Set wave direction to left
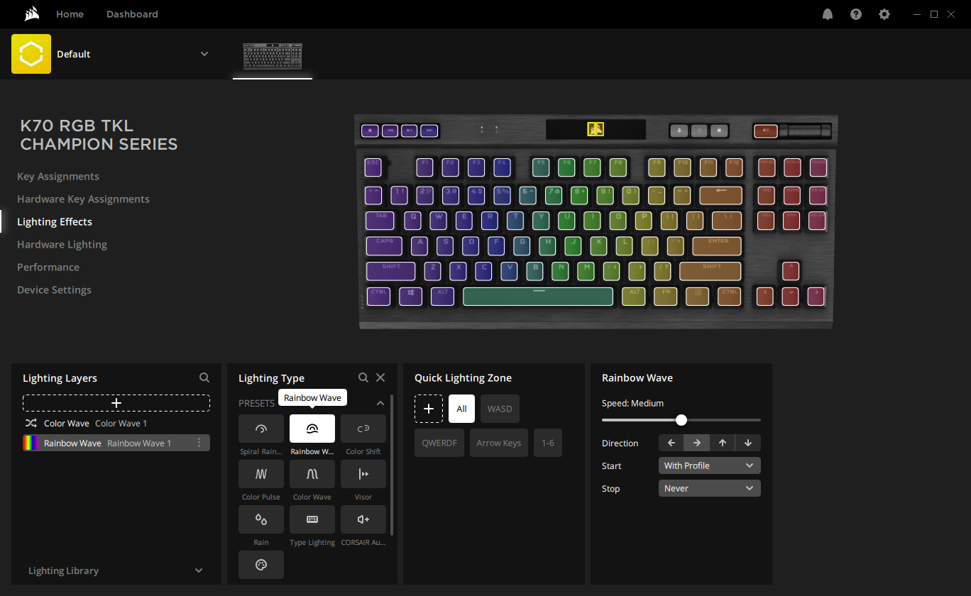The image size is (971, 596). click(671, 443)
